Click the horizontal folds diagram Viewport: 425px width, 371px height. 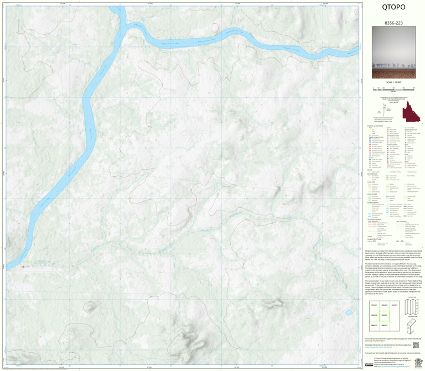click(412, 307)
